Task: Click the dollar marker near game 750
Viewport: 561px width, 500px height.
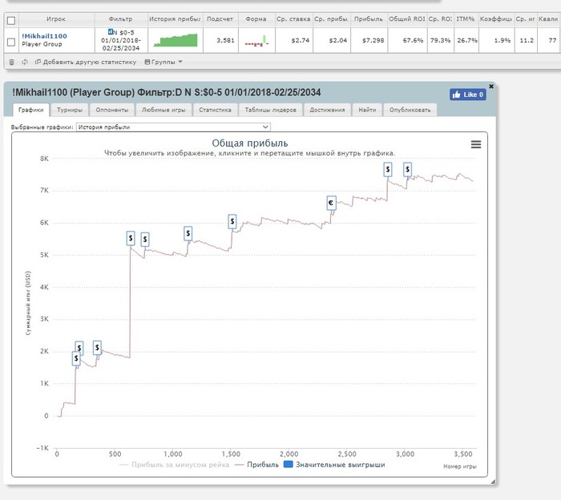Action: pos(145,240)
